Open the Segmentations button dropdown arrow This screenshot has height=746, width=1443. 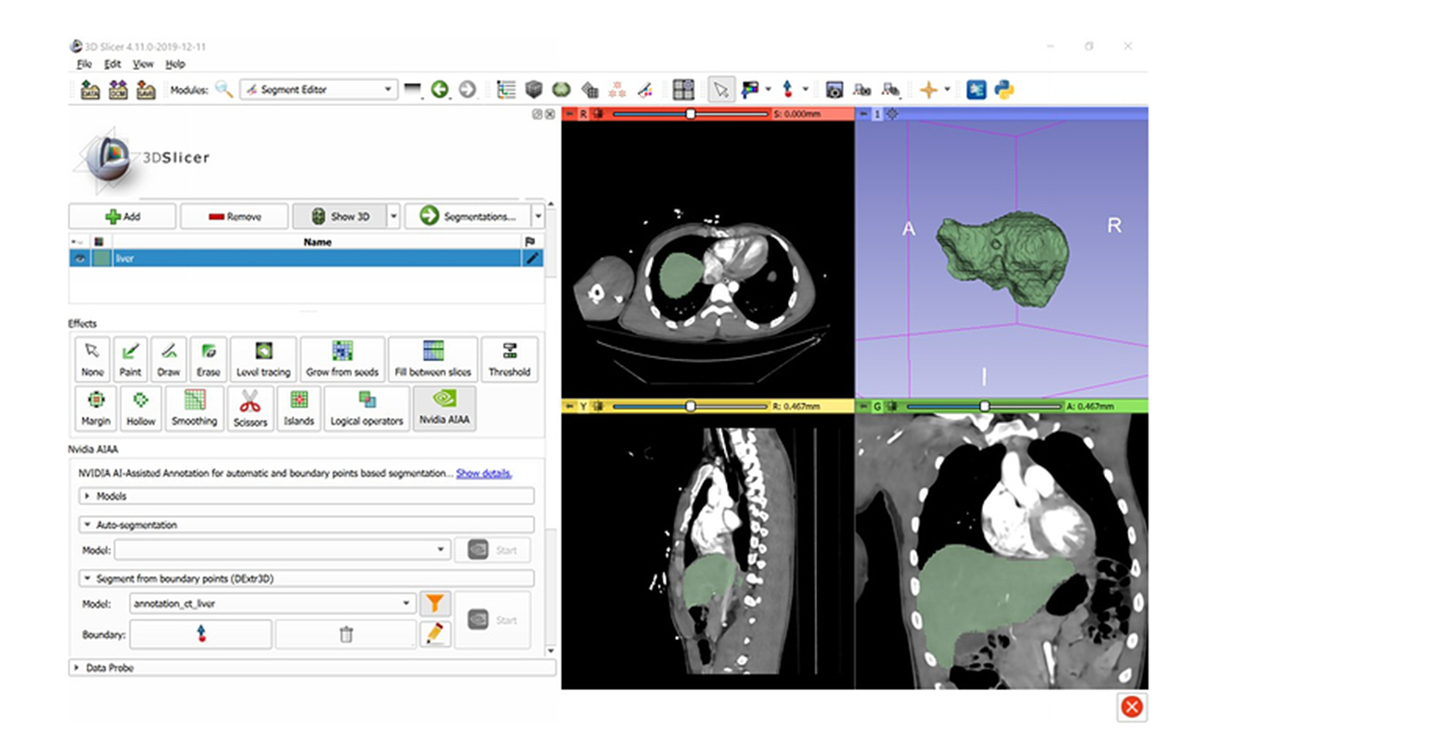538,217
